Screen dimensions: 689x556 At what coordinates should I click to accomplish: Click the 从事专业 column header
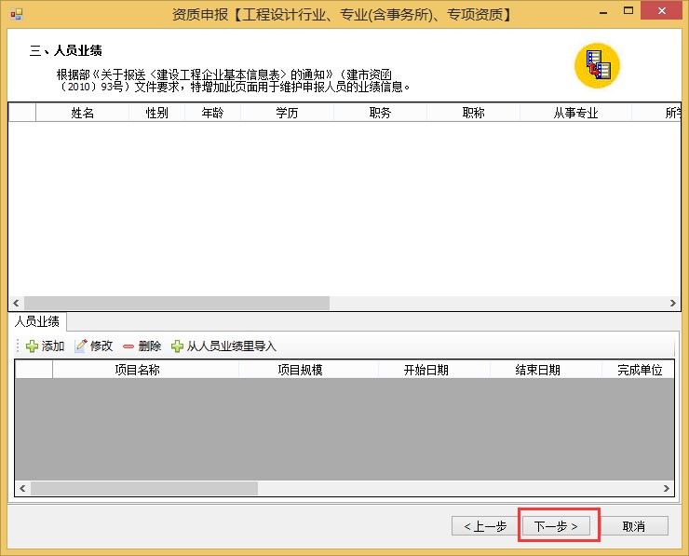point(575,114)
